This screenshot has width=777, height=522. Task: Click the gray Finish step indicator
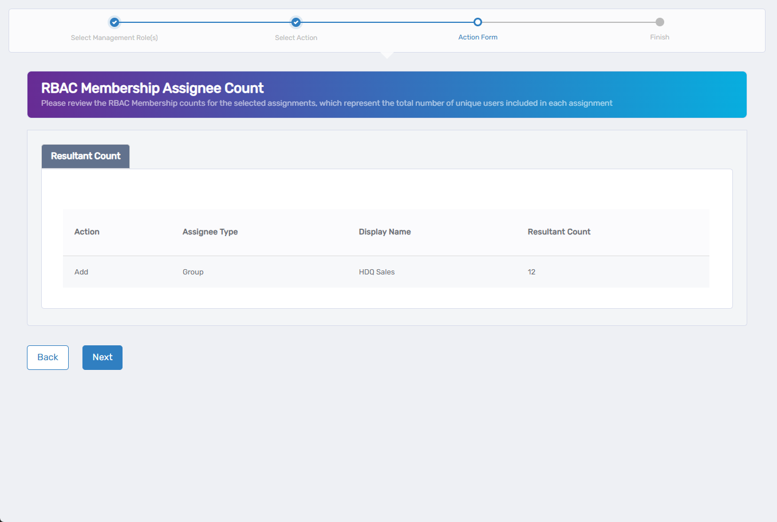click(x=660, y=22)
